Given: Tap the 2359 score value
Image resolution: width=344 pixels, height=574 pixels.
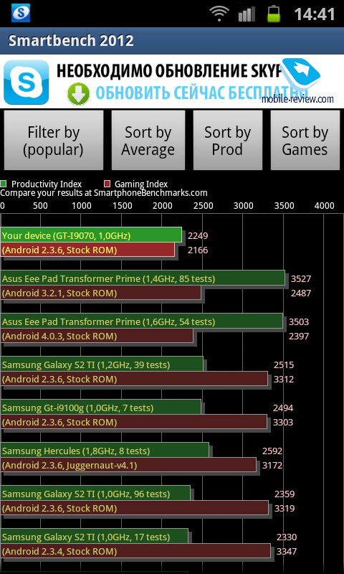Looking at the screenshot, I should 285,494.
